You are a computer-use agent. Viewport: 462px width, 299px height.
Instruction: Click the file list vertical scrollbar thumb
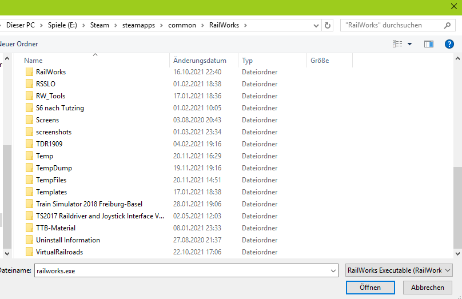pos(457,208)
